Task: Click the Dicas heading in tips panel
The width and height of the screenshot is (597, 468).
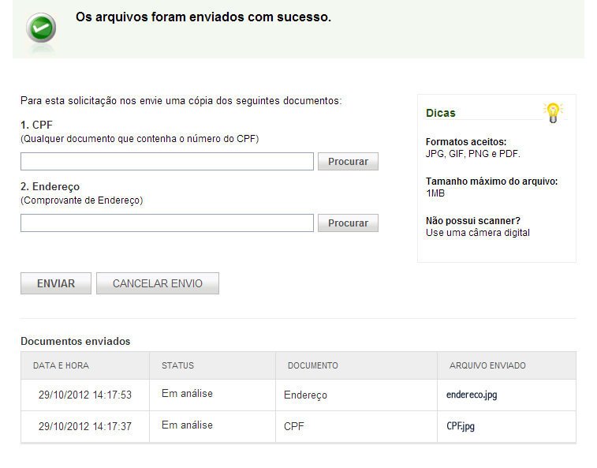Action: coord(441,113)
